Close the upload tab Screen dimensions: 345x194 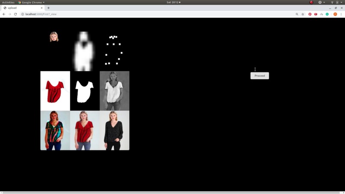tap(42, 8)
